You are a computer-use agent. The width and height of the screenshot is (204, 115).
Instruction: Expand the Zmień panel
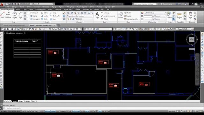[x=47, y=22]
